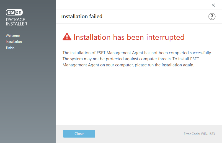Screen dimensions: 222x143
Task: Minimize the installer window
Action: coord(202,5)
